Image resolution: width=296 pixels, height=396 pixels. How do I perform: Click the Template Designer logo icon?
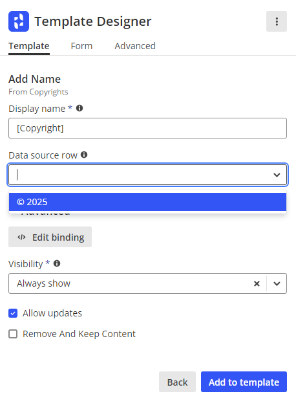[19, 21]
